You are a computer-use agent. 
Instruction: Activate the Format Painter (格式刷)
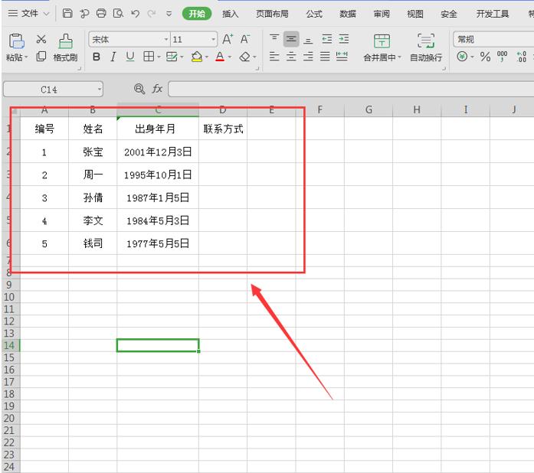tap(65, 47)
